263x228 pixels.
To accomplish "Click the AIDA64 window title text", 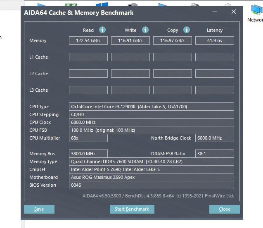I will click(x=79, y=13).
